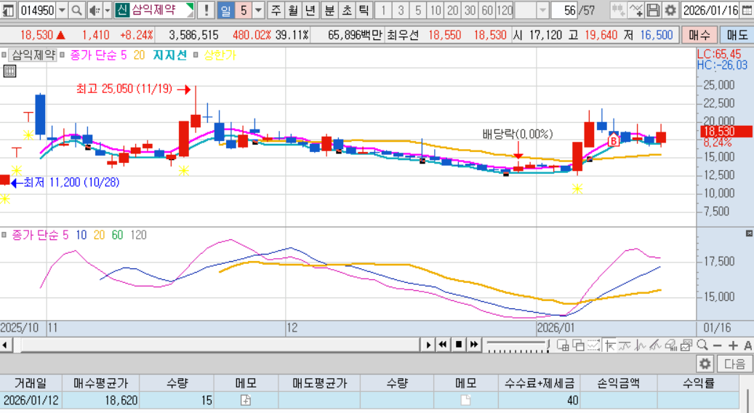The height and width of the screenshot is (413, 754).
Task: Select the 120 interval button
Action: click(505, 10)
